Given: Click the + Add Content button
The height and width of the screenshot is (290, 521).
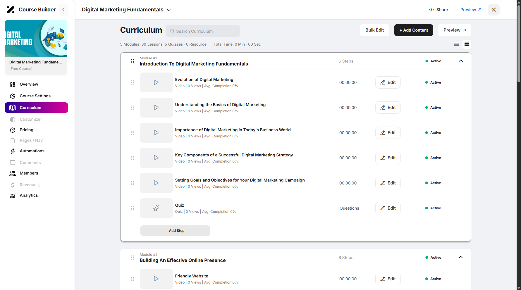Looking at the screenshot, I should point(414,30).
